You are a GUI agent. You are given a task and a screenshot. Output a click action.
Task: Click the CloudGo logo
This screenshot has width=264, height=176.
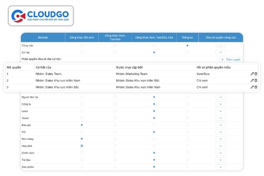coord(42,16)
